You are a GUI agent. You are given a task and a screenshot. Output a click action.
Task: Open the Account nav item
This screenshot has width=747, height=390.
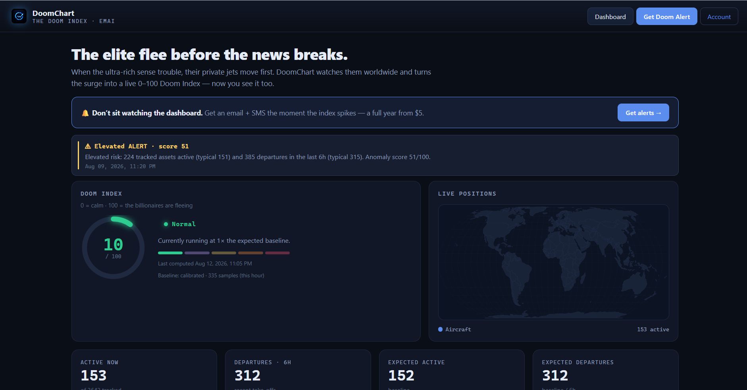719,17
